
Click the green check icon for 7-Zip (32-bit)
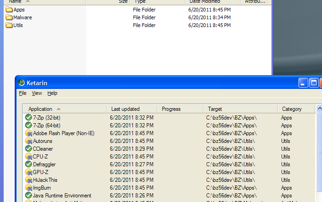[x=29, y=118]
